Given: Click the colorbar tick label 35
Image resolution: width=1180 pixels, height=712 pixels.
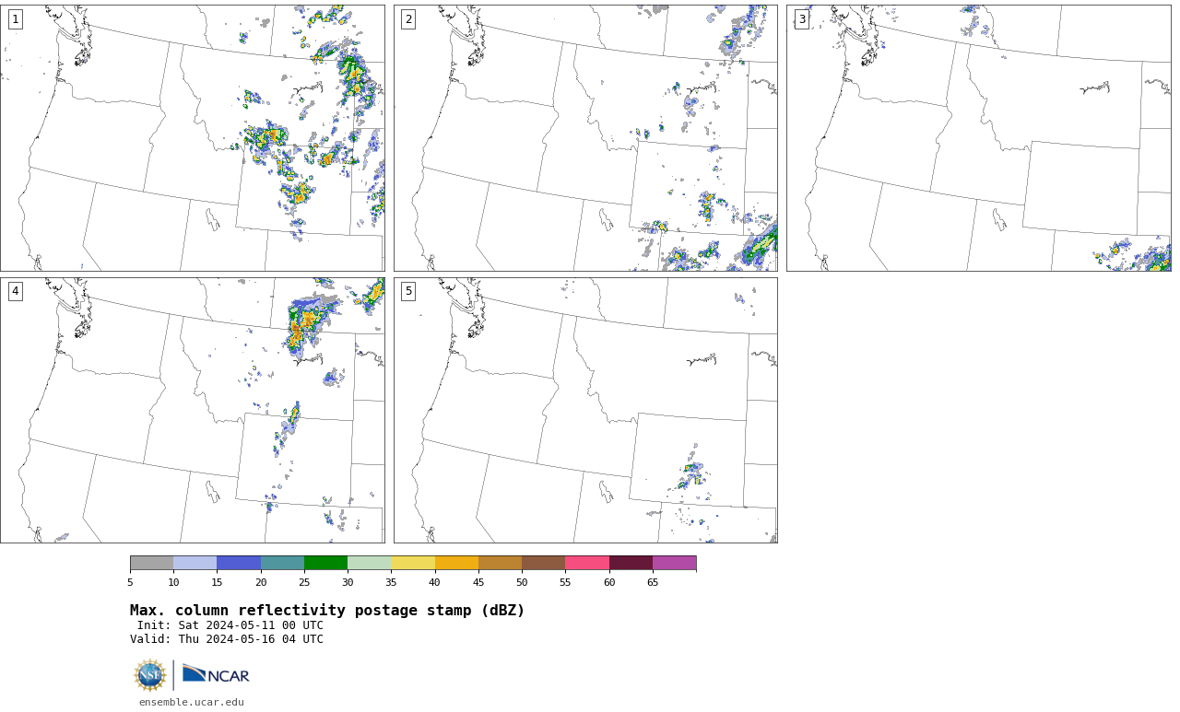Looking at the screenshot, I should click(391, 582).
